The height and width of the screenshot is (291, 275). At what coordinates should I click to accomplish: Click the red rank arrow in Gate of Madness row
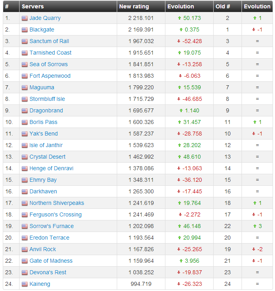253,261
